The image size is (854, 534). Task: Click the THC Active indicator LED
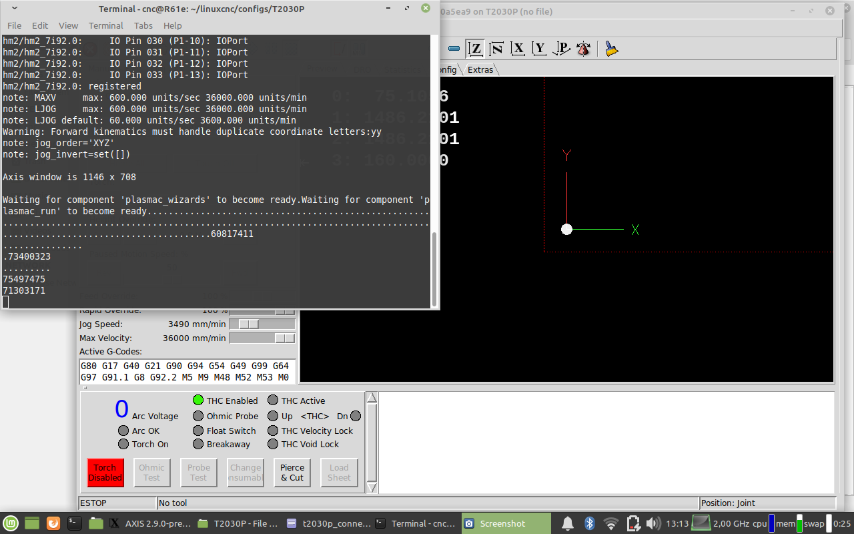[x=273, y=400]
